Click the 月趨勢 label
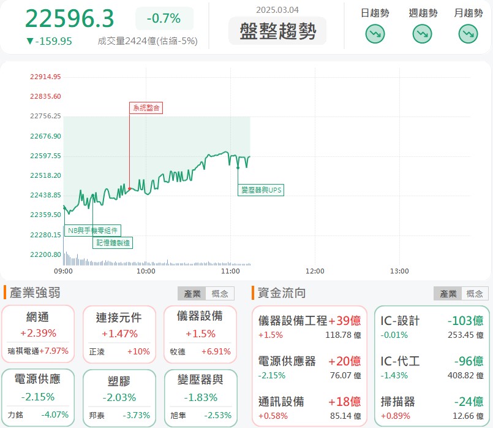This screenshot has width=493, height=428. click(468, 13)
